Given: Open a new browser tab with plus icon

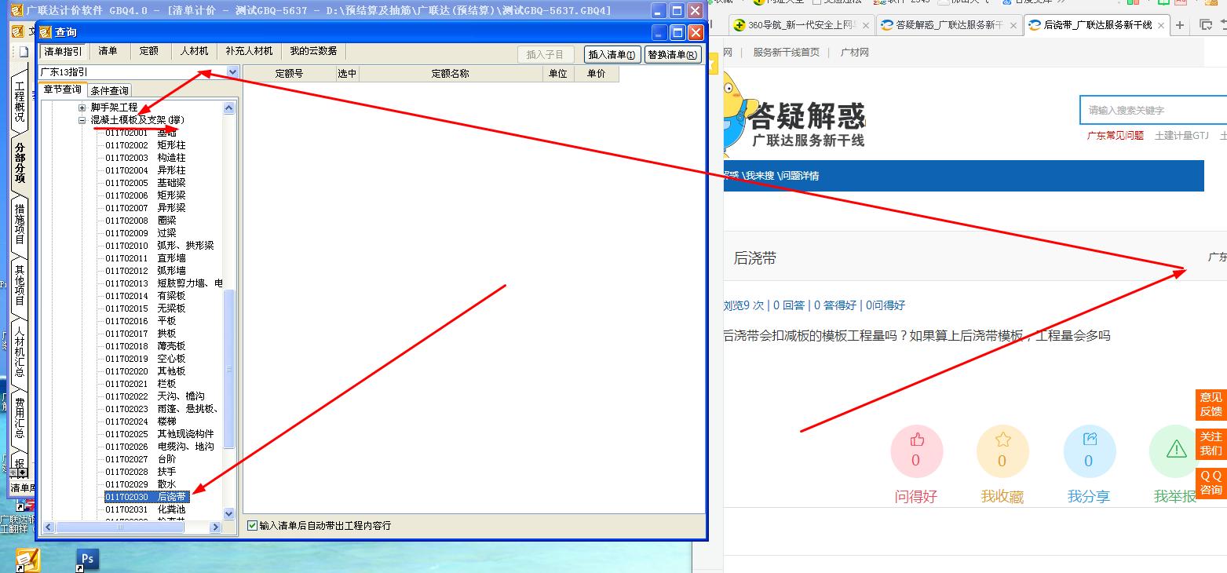Looking at the screenshot, I should (1179, 25).
